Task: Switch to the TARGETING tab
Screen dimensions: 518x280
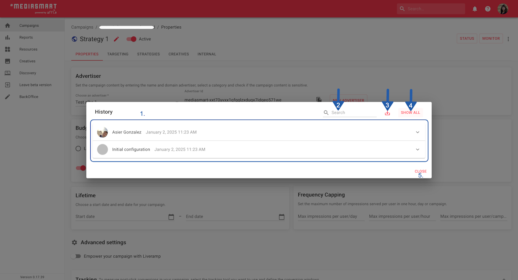Action: click(x=118, y=54)
